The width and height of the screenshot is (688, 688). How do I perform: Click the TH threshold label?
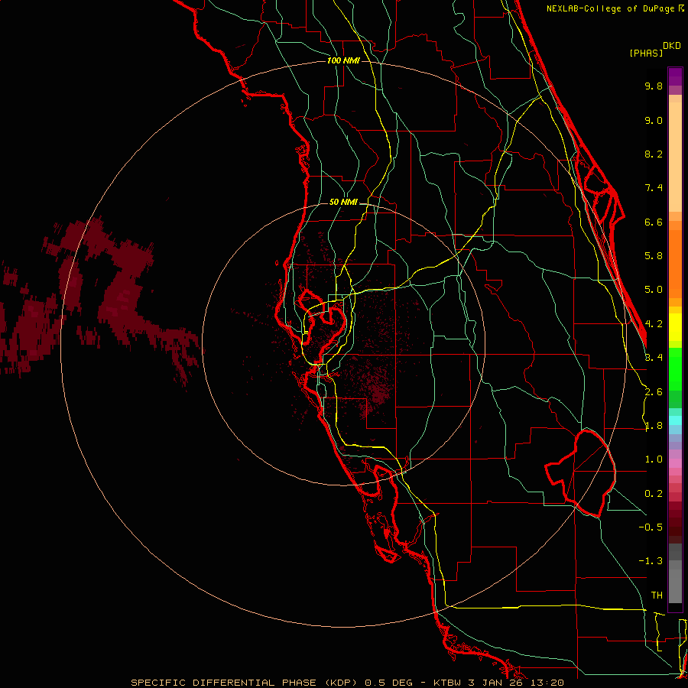click(x=657, y=596)
